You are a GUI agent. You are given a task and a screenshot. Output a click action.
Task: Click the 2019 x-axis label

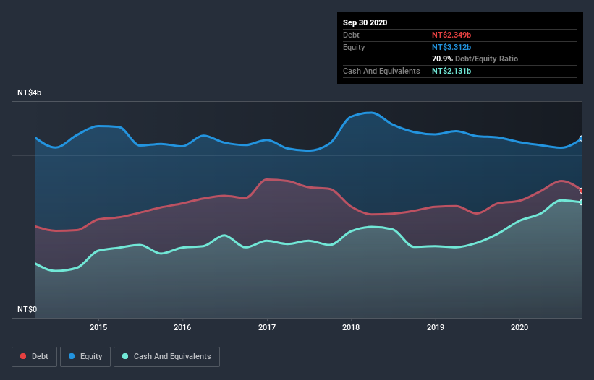coord(436,327)
